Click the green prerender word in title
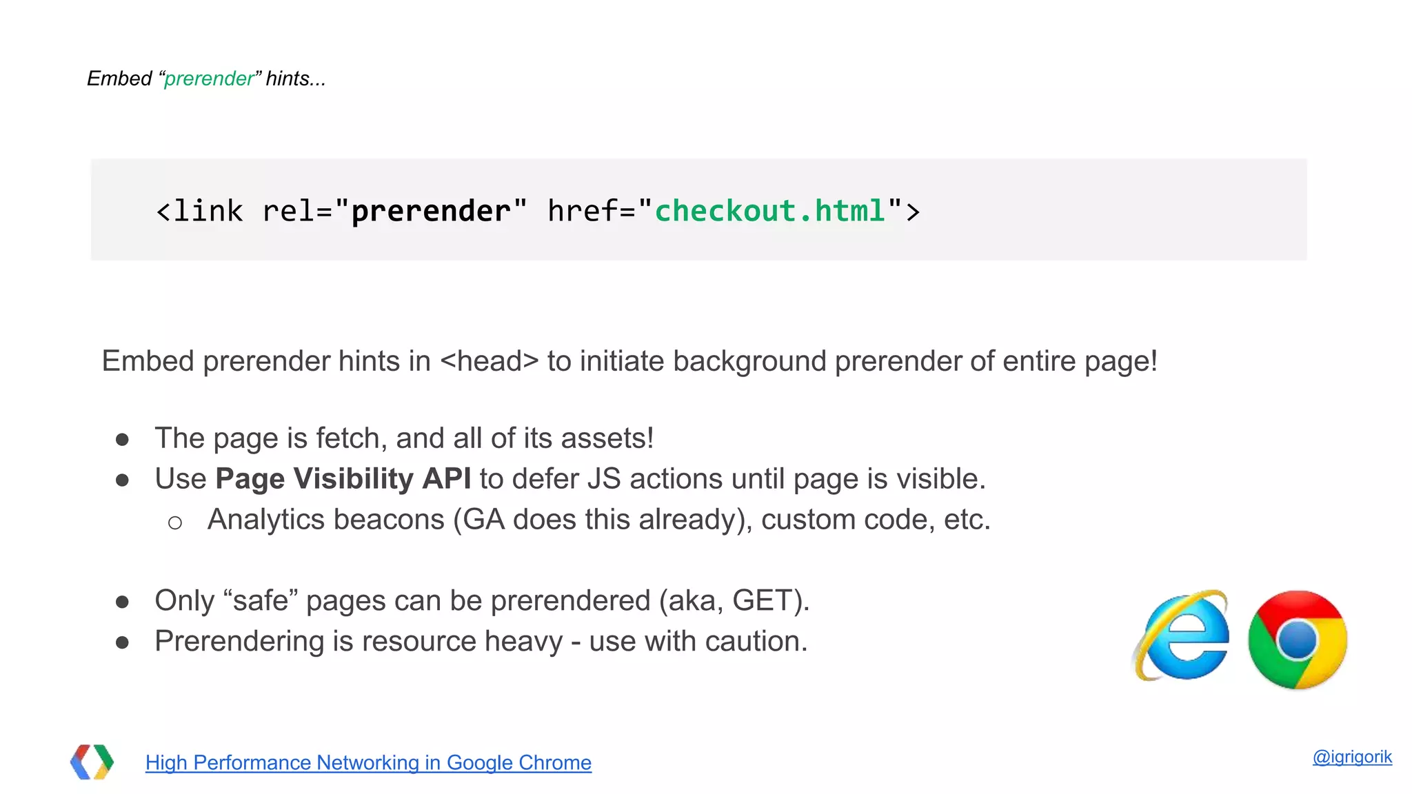This screenshot has height=794, width=1412. point(209,79)
